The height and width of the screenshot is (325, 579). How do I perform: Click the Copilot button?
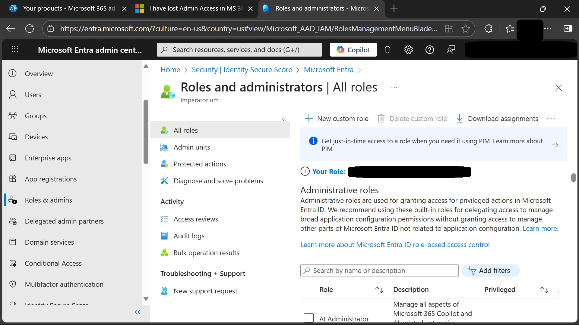click(353, 50)
